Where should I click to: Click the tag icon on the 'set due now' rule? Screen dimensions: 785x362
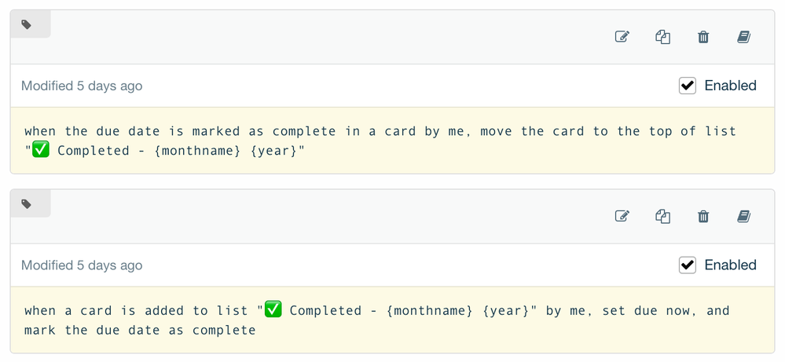click(x=27, y=203)
